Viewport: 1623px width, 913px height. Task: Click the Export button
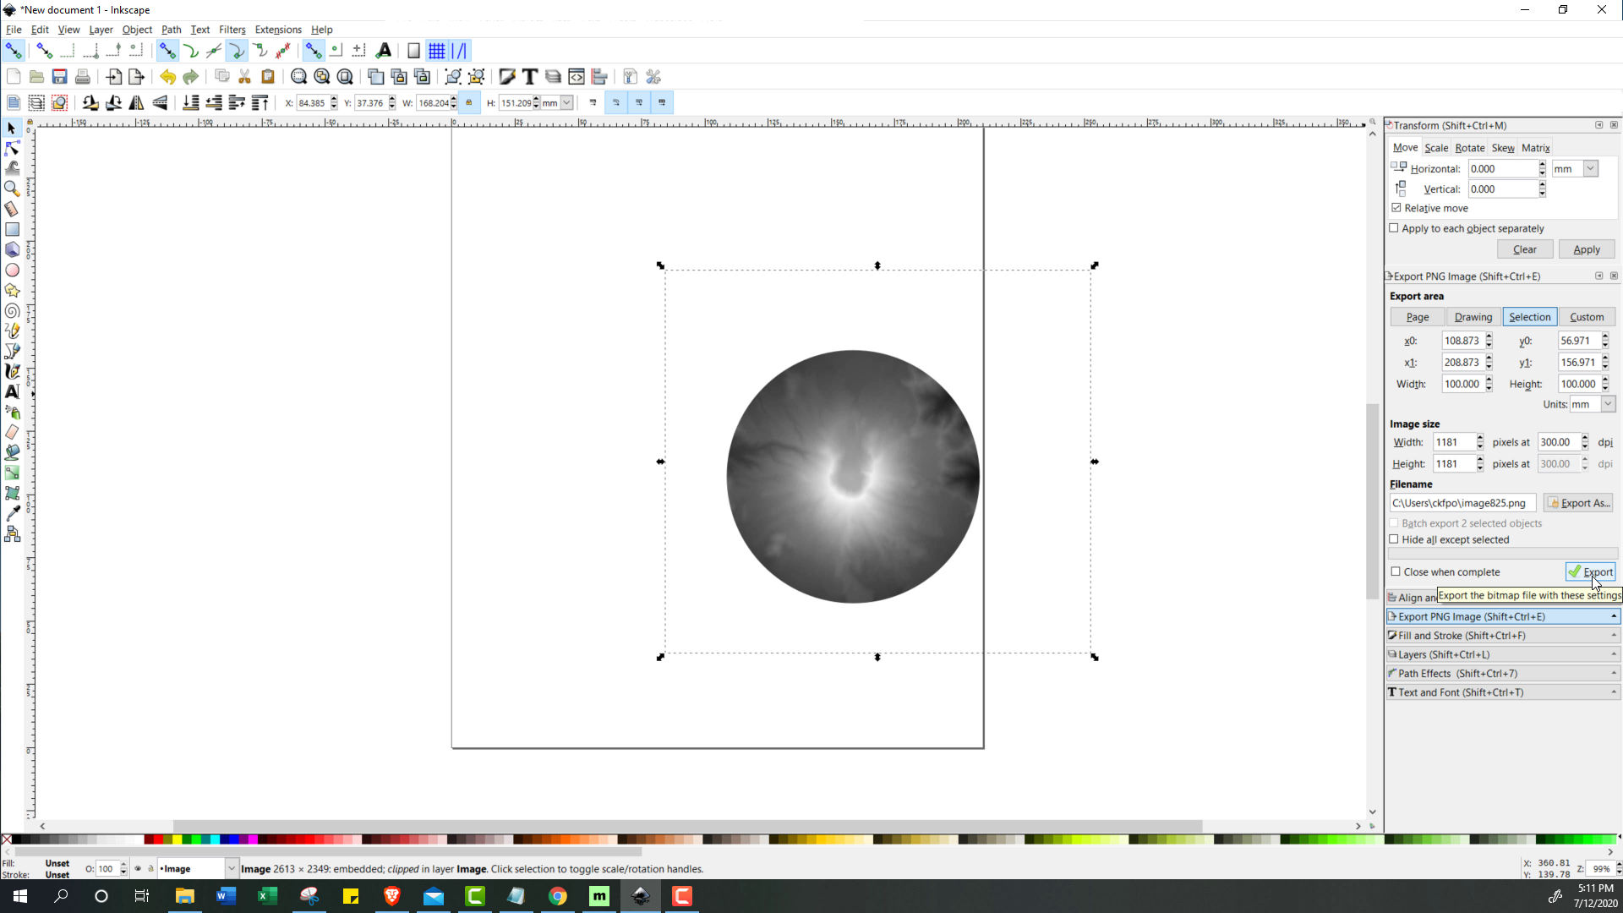1590,571
